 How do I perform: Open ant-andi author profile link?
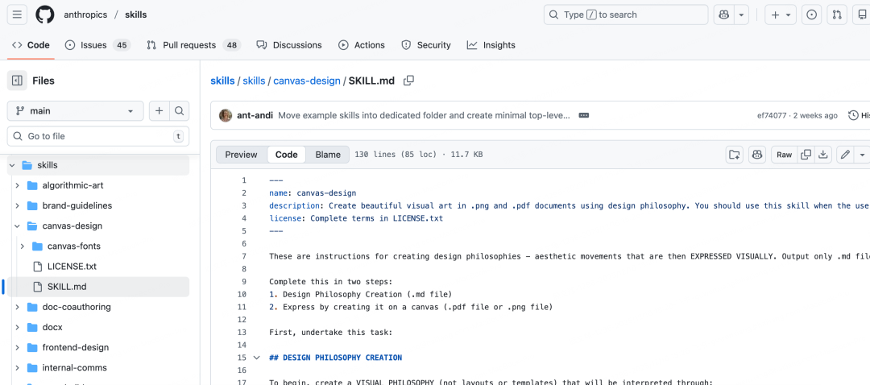[x=255, y=115]
